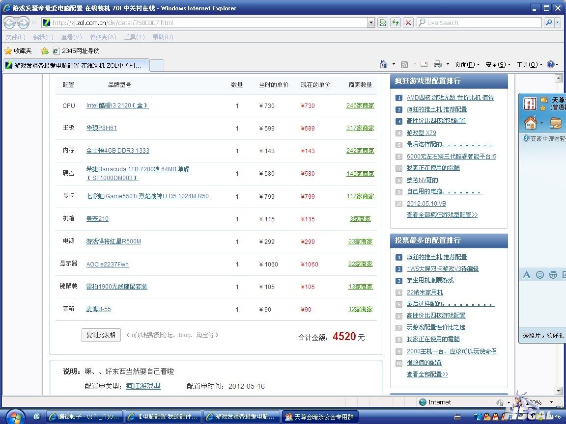This screenshot has height=424, width=566.
Task: Open the zoom level dropdown in status bar
Action: point(551,402)
